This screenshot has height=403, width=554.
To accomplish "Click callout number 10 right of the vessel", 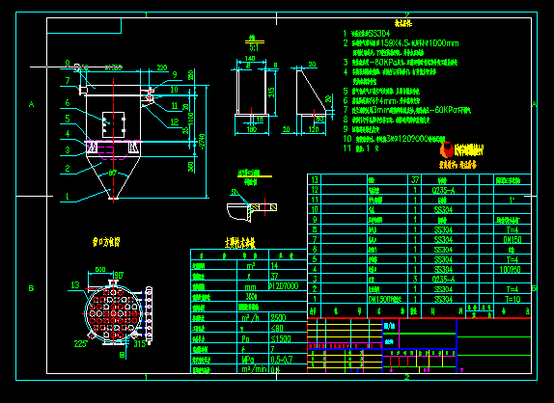I will [x=174, y=90].
